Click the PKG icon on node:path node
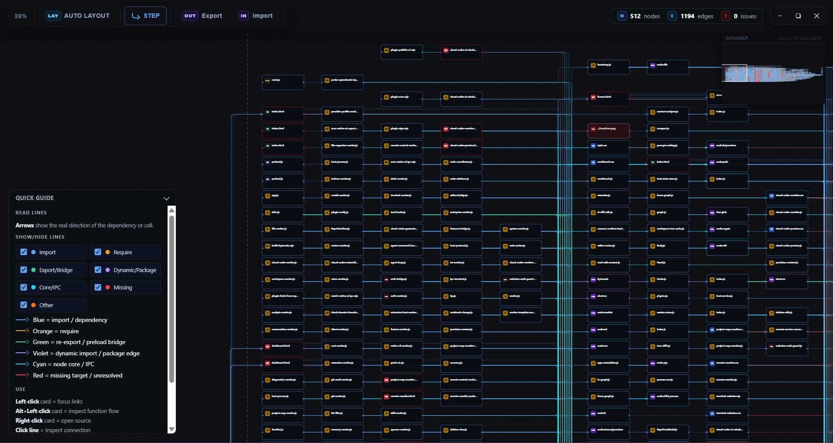833x443 pixels. tap(712, 162)
